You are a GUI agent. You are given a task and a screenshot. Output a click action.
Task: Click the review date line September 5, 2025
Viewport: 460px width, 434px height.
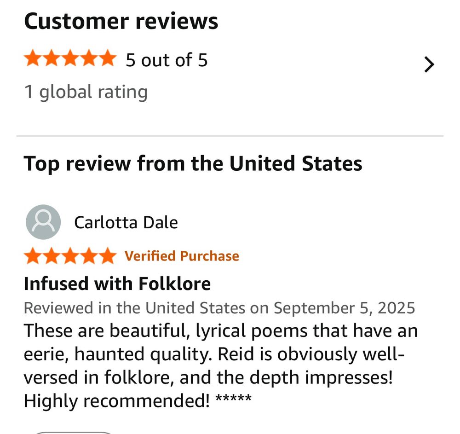click(219, 307)
